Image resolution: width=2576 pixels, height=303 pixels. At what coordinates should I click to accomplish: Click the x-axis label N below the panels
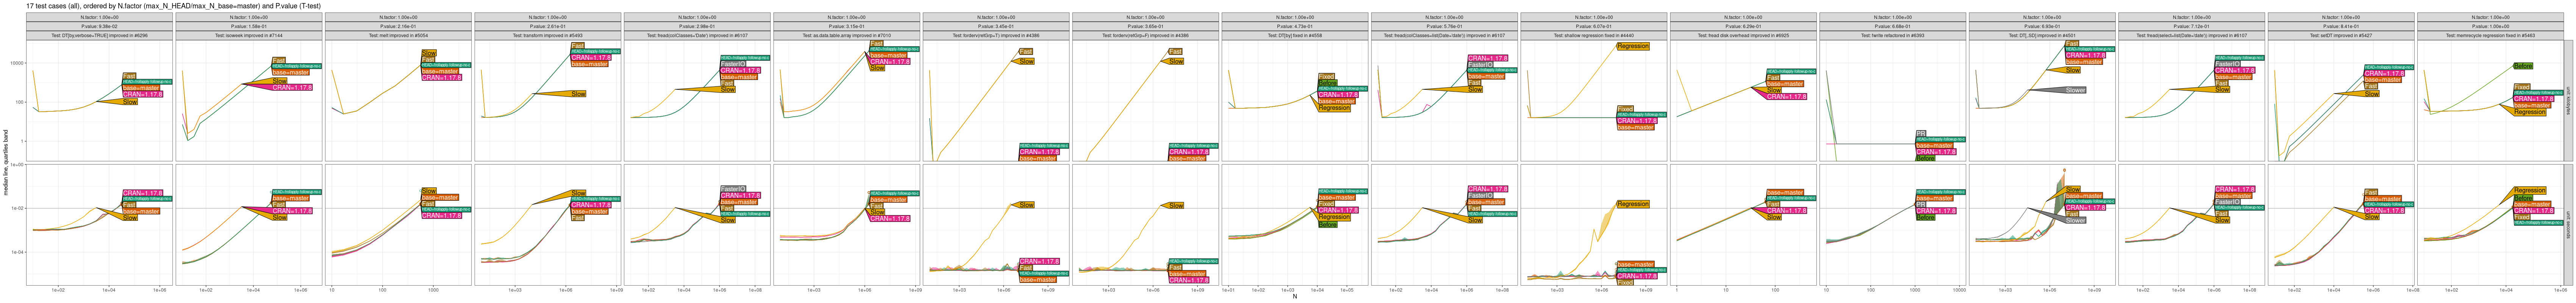coord(1294,296)
